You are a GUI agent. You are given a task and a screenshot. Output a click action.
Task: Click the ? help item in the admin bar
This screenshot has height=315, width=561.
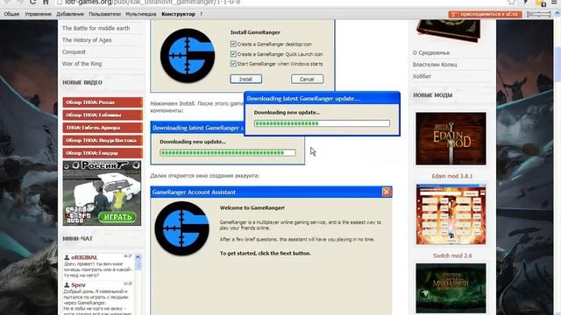[x=201, y=14]
